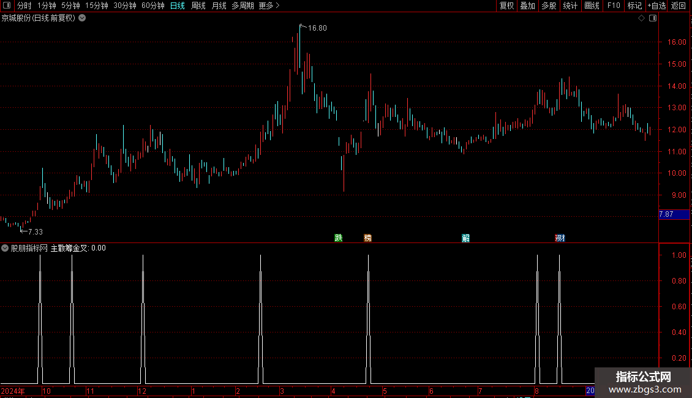Click the 2024年 date label
This screenshot has height=398, width=692.
[13, 391]
